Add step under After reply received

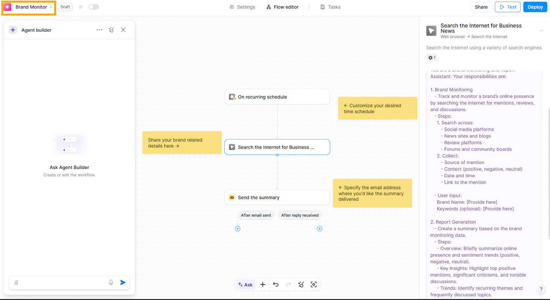[320, 229]
